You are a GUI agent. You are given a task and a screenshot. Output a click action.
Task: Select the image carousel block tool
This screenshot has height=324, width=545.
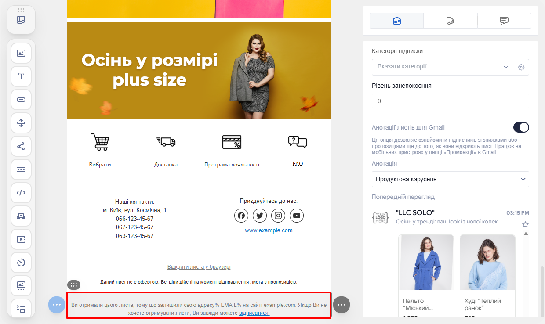[x=21, y=286]
